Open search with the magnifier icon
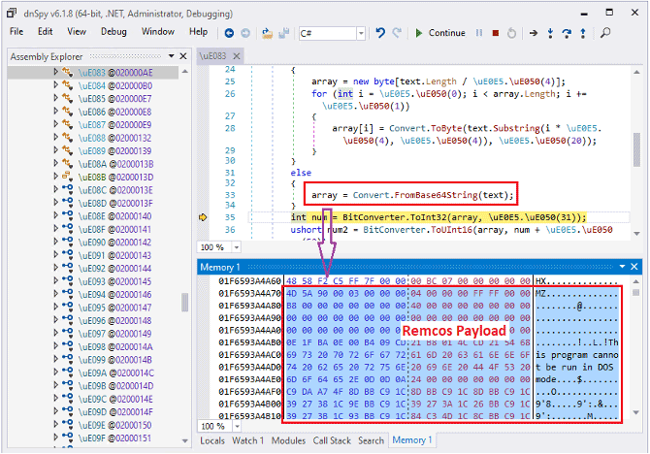Screen dimensions: 650x454 point(605,32)
